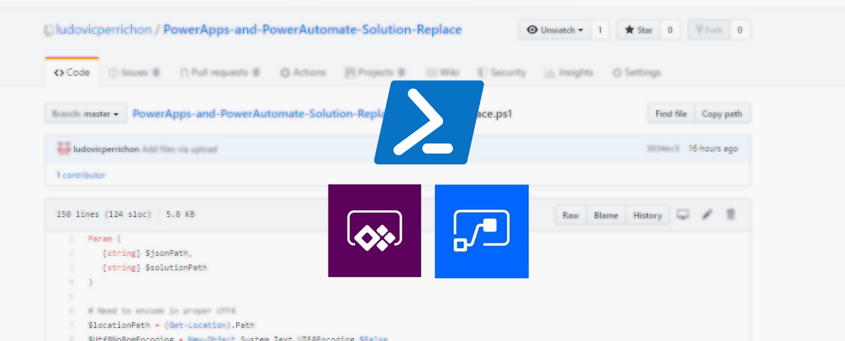This screenshot has height=341, width=845.
Task: Click the star count 0
Action: 670,30
